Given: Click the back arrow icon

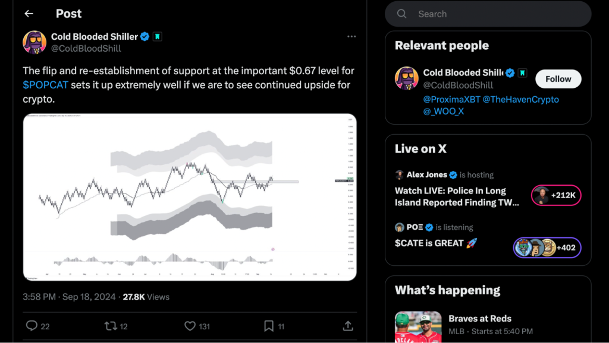Looking at the screenshot, I should pyautogui.click(x=29, y=14).
